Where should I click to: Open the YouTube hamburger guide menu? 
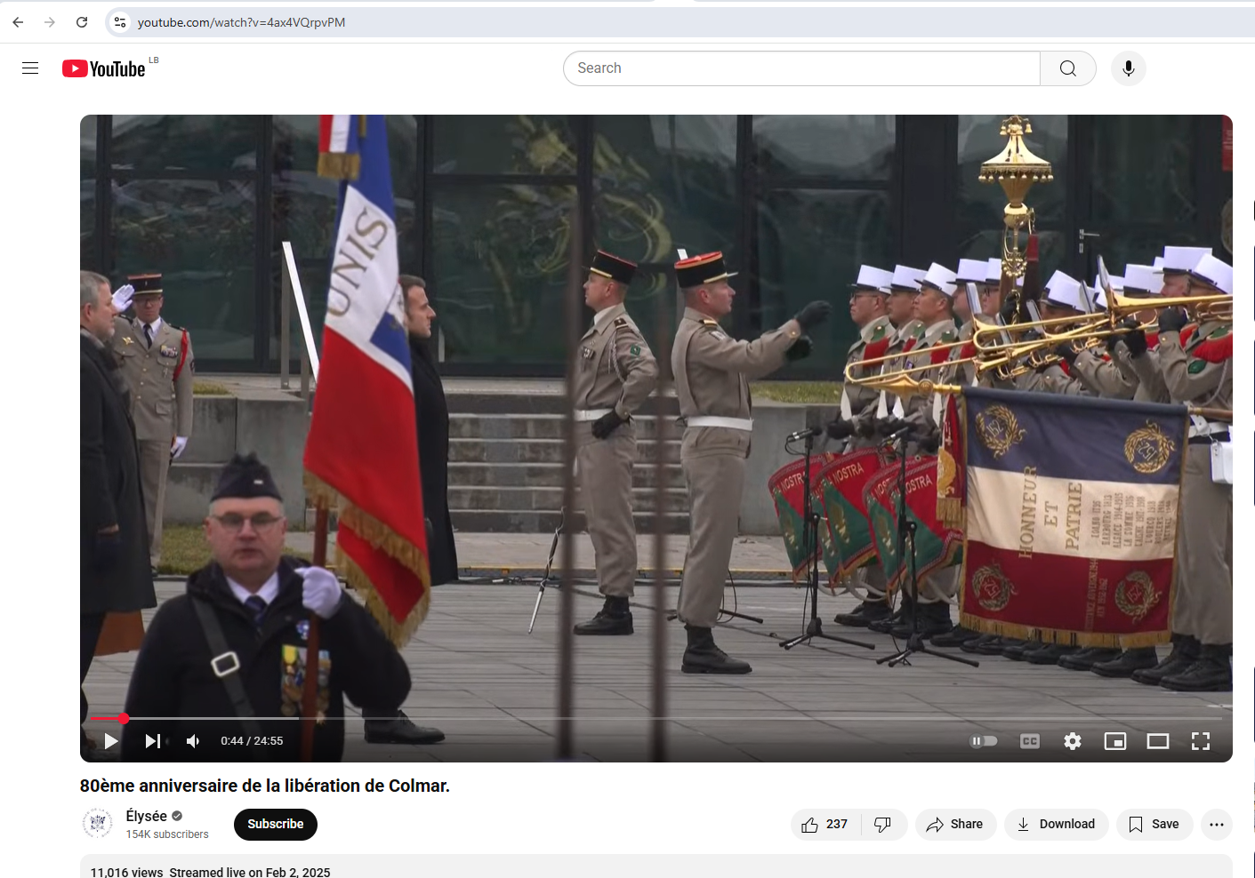tap(30, 68)
